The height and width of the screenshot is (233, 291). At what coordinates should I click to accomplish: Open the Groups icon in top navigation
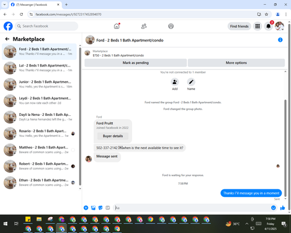coord(171,26)
